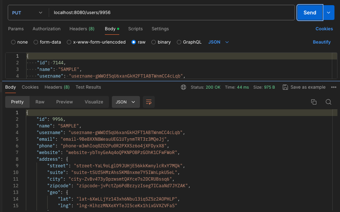This screenshot has height=212, width=340.
Task: Switch to the request Settings tab
Action: (x=160, y=29)
